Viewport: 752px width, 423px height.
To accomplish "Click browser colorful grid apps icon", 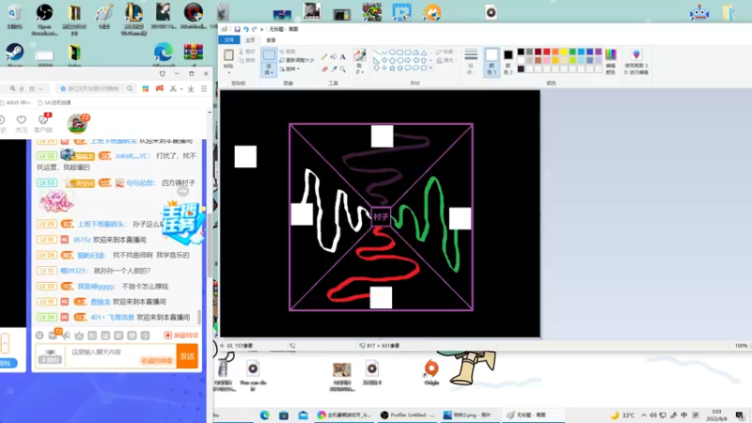I will pos(146,88).
